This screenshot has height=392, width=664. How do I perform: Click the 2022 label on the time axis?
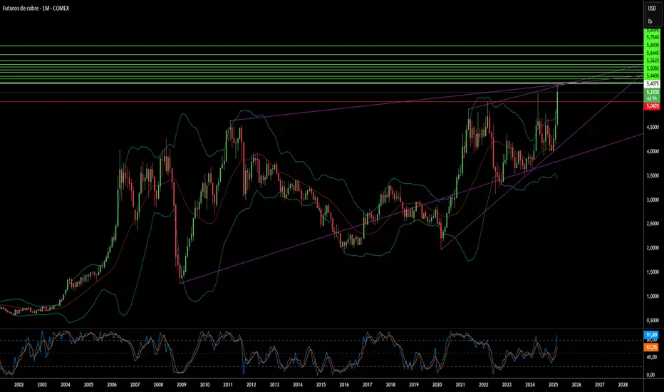[484, 385]
